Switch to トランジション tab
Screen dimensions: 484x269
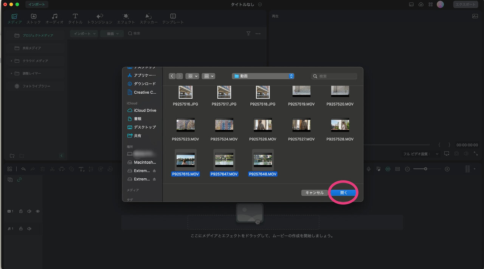tap(100, 19)
